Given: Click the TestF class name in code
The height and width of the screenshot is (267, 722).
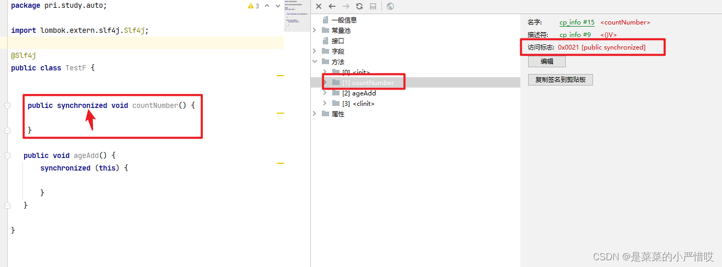Looking at the screenshot, I should tap(76, 68).
